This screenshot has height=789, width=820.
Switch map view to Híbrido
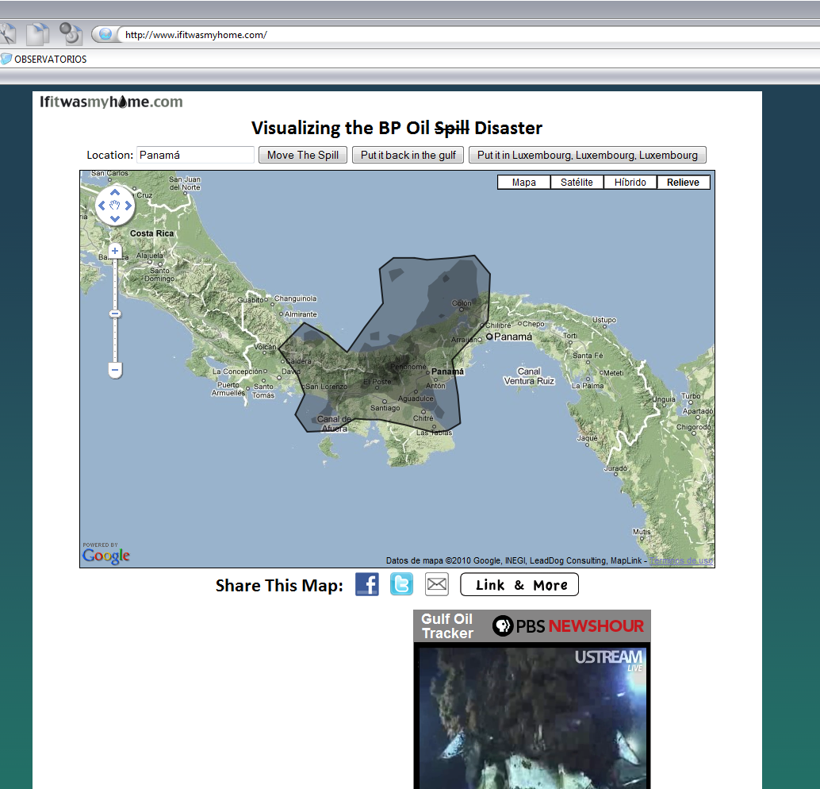coord(630,183)
